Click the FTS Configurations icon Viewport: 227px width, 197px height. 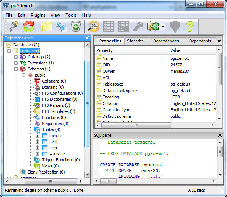[37, 93]
